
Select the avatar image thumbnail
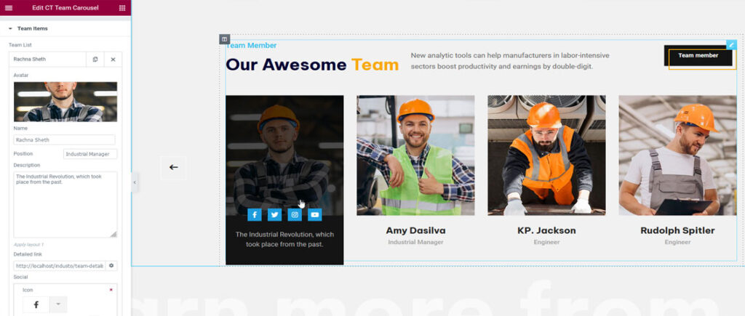point(65,101)
